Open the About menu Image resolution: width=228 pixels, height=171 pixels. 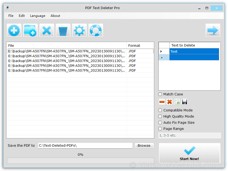coord(55,16)
